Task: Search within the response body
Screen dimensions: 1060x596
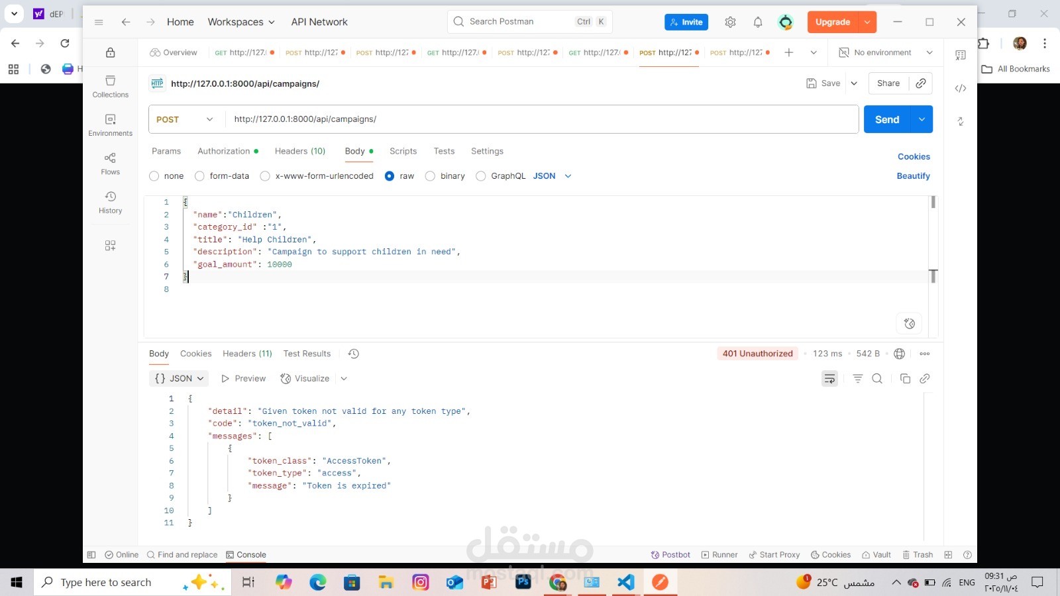Action: pos(877,379)
